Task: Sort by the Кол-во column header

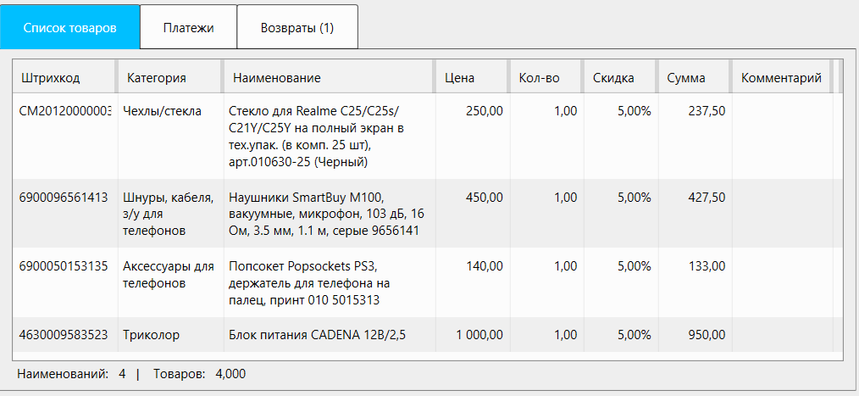Action: click(539, 78)
